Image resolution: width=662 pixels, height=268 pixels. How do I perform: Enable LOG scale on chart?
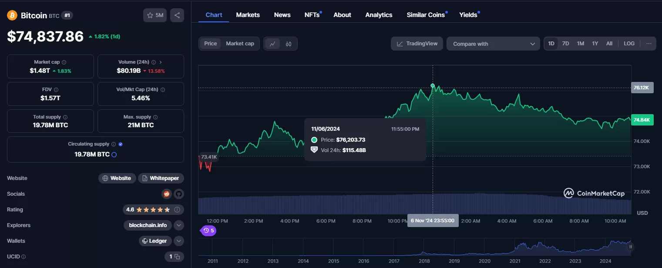coord(629,44)
